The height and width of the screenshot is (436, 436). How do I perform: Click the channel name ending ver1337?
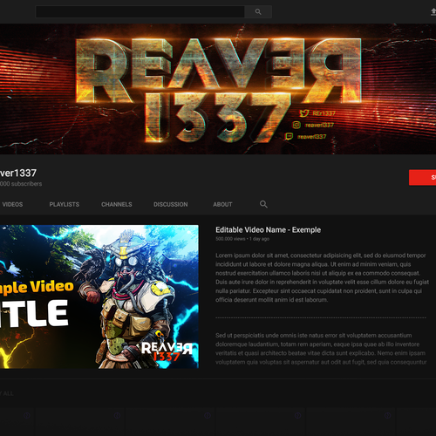[x=18, y=173]
